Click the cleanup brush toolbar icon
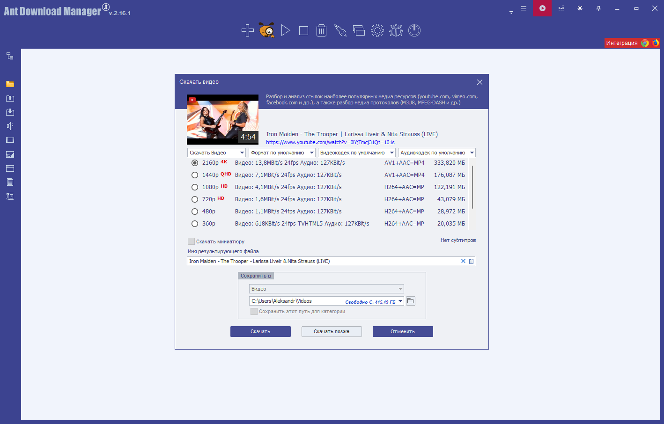 (x=340, y=30)
